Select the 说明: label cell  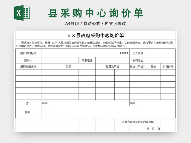pyautogui.click(x=28, y=112)
